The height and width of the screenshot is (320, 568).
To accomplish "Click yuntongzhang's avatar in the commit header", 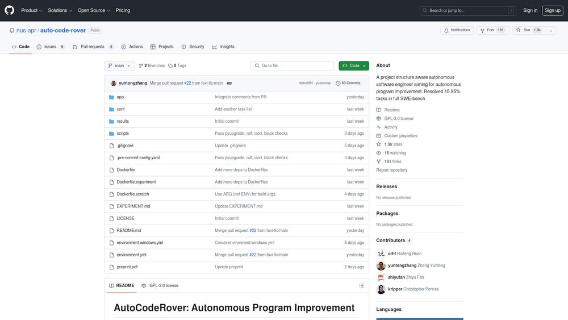I will 114,83.
